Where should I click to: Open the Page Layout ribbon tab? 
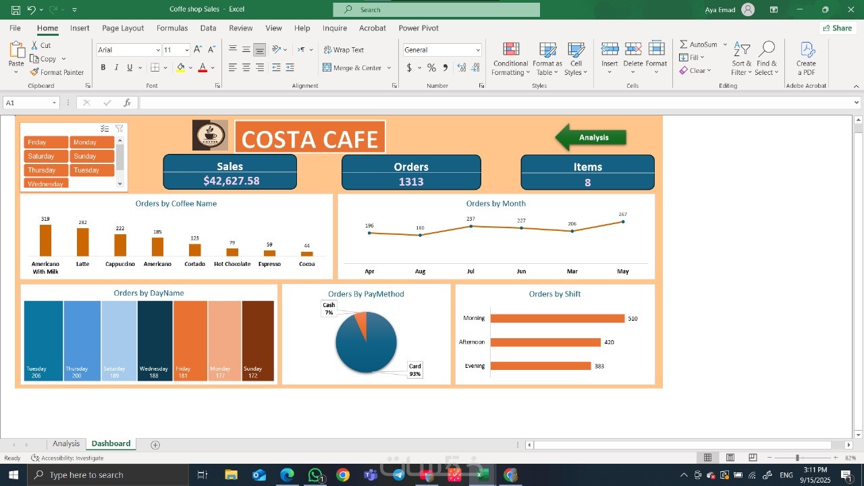(123, 28)
